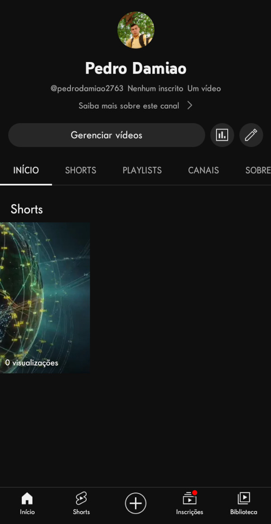Tap the 'Nenhum inscrito' subscriber count
Viewport: 271px width, 524px height.
pyautogui.click(x=155, y=89)
